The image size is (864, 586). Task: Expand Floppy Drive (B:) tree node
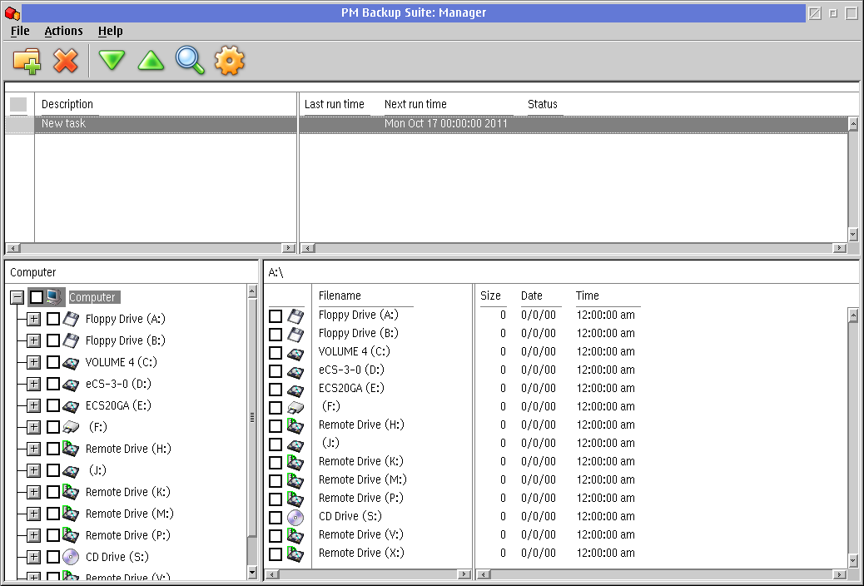point(33,340)
